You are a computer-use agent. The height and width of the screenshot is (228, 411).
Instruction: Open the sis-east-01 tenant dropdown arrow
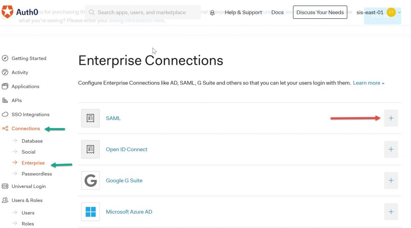pyautogui.click(x=399, y=12)
